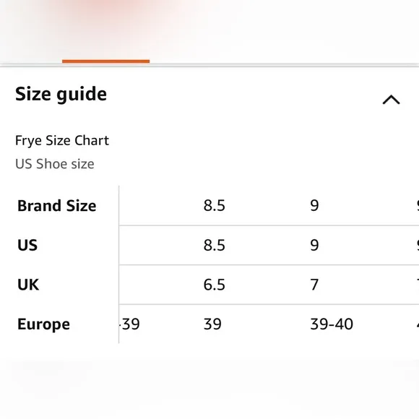Screen dimensions: 419x419
Task: Click UK size value 6.5
Action: (215, 285)
